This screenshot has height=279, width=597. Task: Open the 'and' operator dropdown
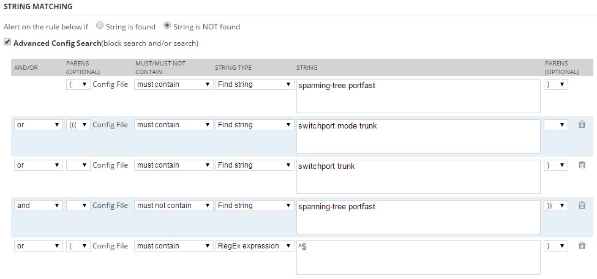[x=38, y=206]
